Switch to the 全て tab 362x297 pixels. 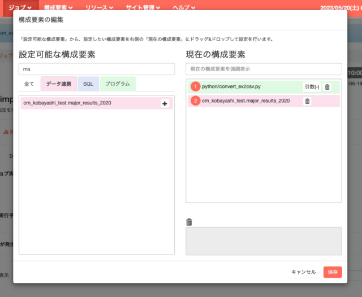pyautogui.click(x=29, y=84)
